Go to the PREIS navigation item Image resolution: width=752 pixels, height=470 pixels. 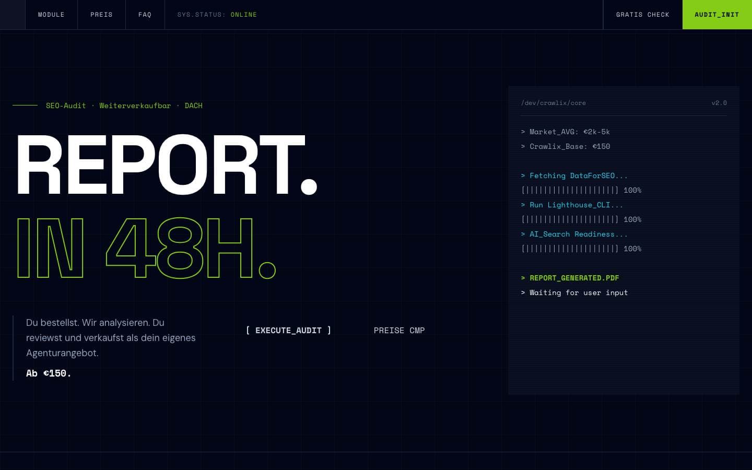coord(101,15)
